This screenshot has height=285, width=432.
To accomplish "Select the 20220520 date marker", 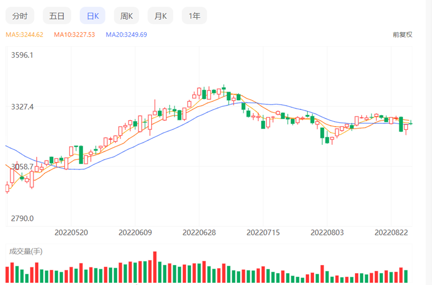I will 71,233.
